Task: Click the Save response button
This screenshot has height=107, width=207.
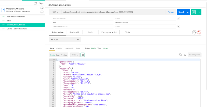Action: click(x=195, y=55)
